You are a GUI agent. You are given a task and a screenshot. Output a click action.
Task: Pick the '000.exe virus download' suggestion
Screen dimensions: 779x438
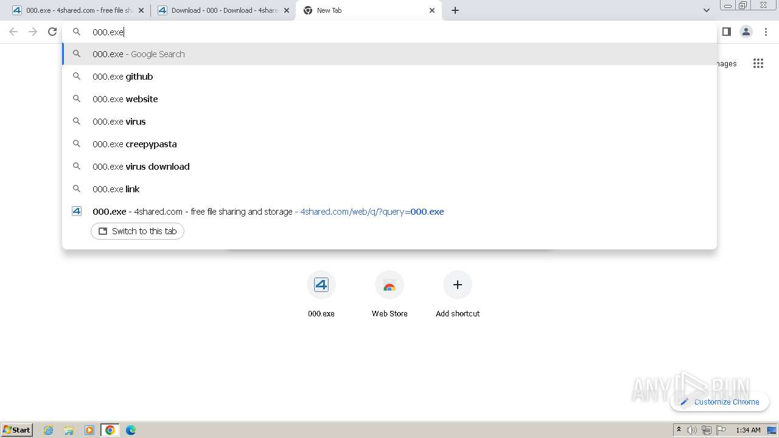click(389, 167)
